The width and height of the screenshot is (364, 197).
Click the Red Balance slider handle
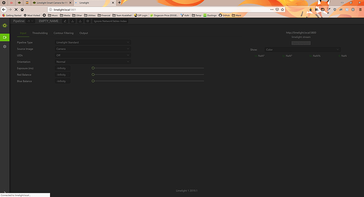(93, 74)
